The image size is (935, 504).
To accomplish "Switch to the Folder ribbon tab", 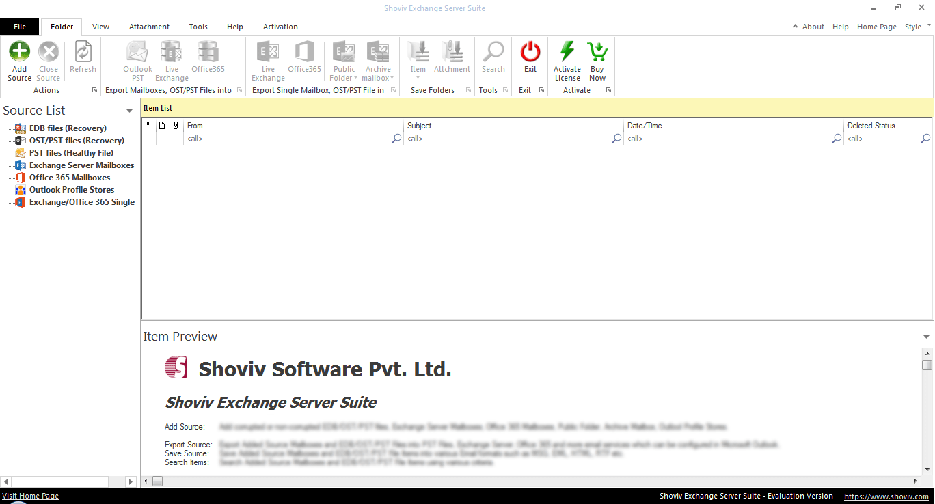I will pyautogui.click(x=62, y=27).
